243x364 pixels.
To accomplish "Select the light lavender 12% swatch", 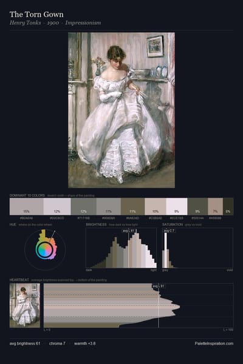I will pyautogui.click(x=57, y=206).
